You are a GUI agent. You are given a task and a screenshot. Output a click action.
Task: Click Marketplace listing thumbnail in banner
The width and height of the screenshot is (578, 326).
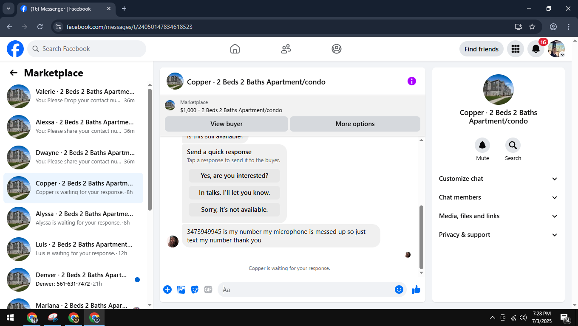(x=170, y=105)
